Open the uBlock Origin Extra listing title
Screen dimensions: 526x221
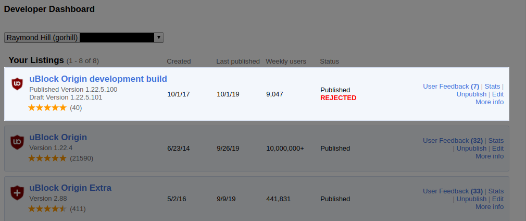[70, 188]
